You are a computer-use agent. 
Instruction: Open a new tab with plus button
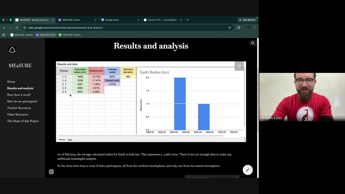click(x=188, y=20)
